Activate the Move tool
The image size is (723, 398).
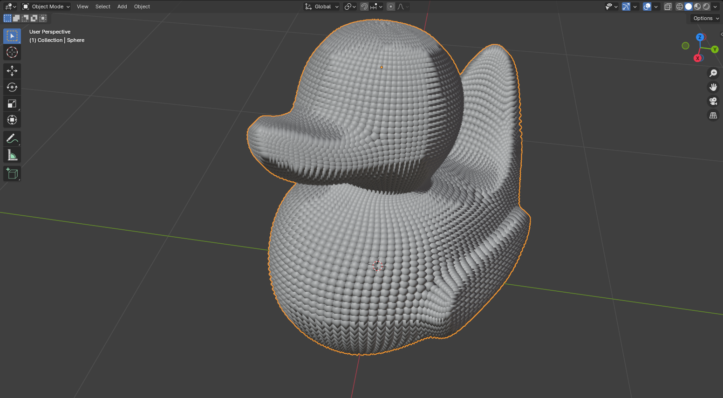tap(12, 71)
